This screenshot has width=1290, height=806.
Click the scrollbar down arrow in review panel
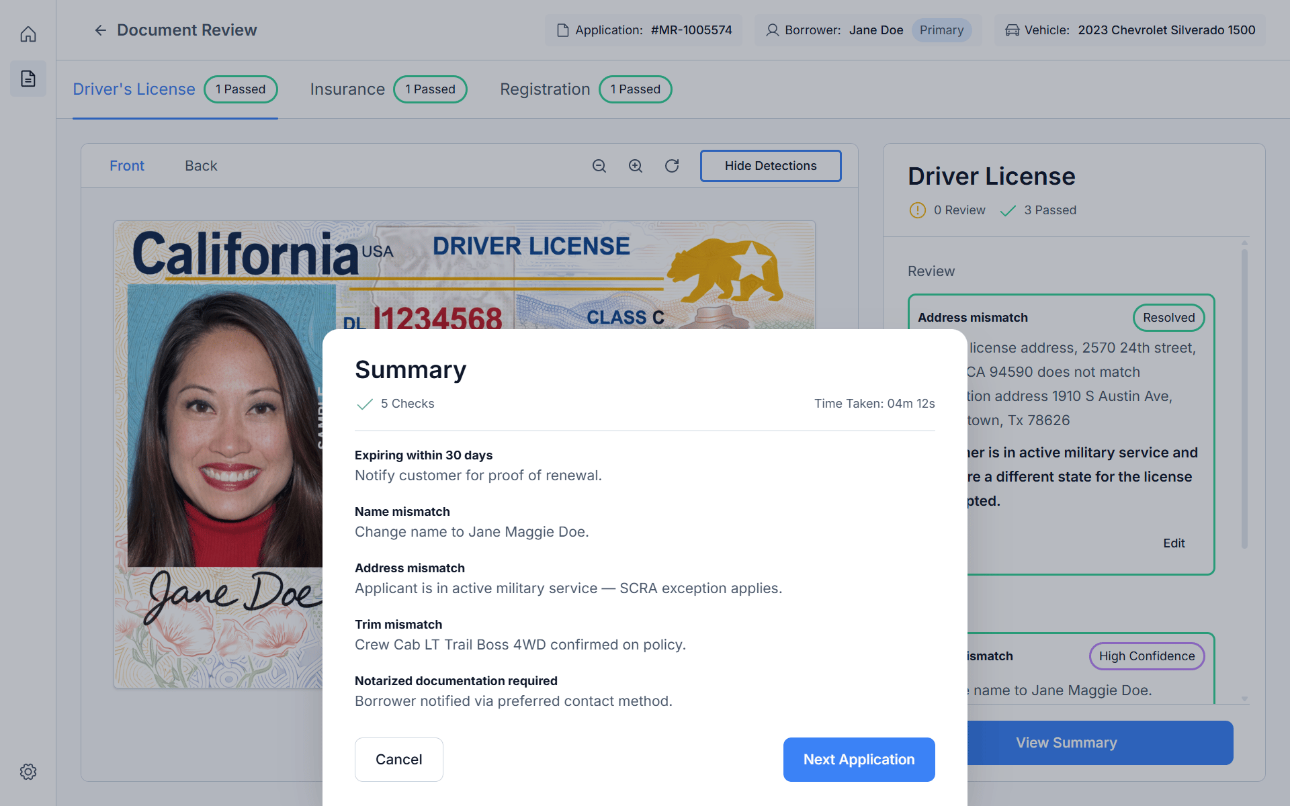(1244, 699)
